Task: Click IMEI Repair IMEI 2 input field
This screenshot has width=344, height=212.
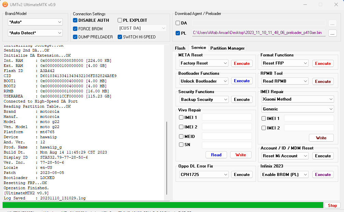Action: pos(309,128)
